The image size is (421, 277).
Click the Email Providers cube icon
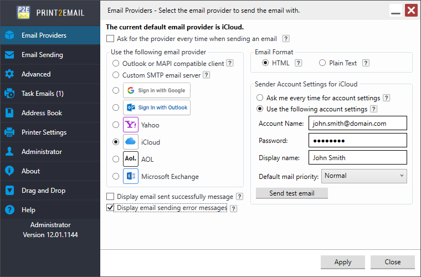click(9, 35)
